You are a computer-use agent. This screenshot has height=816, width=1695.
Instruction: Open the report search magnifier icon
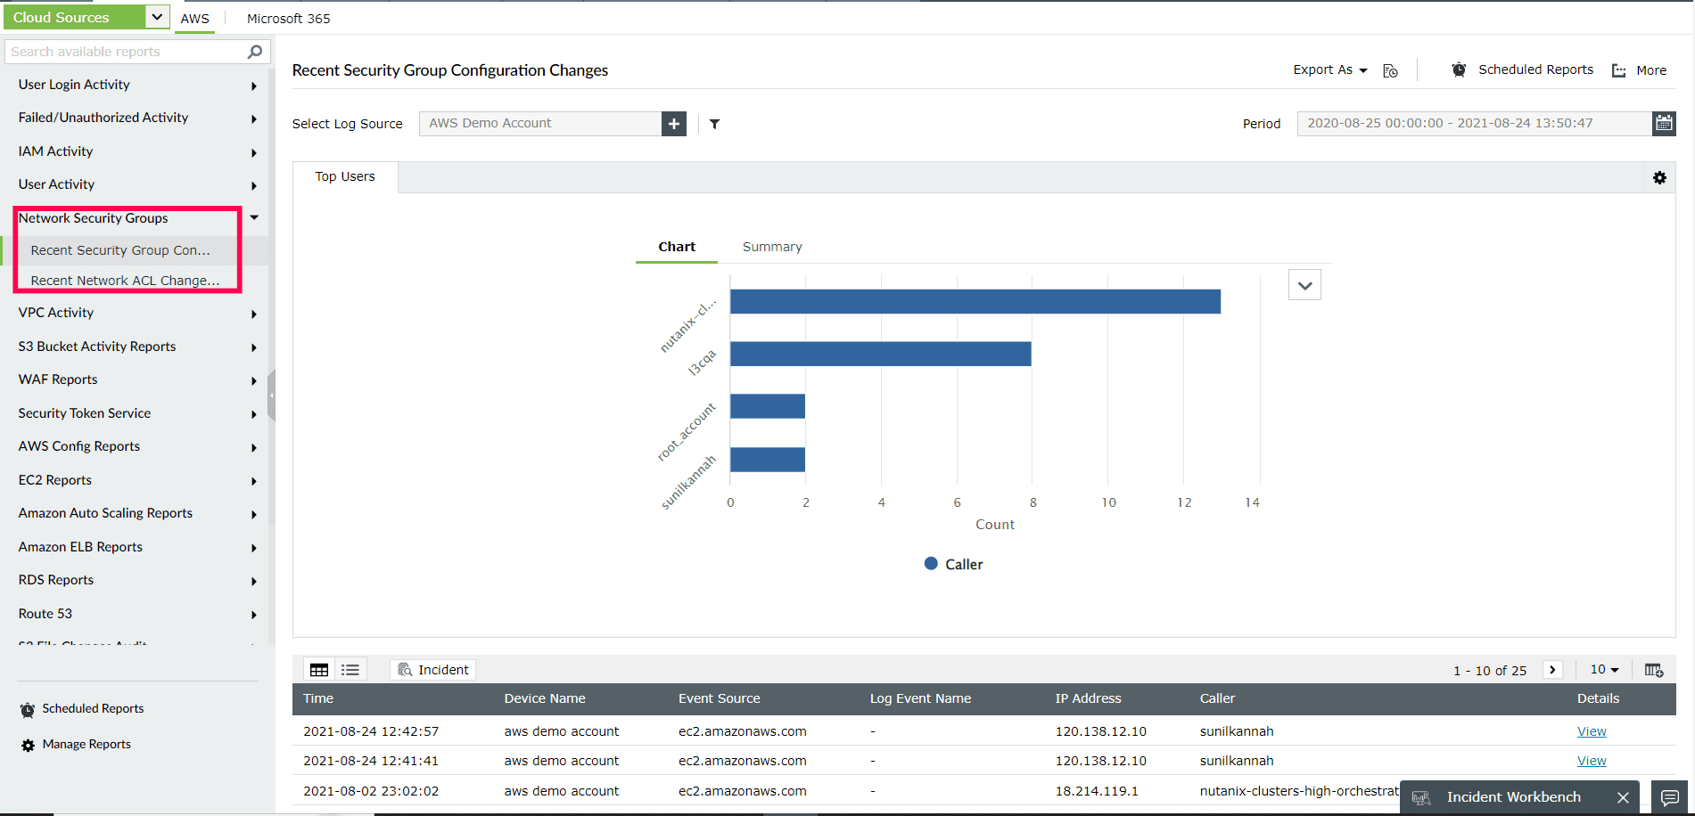click(x=254, y=51)
